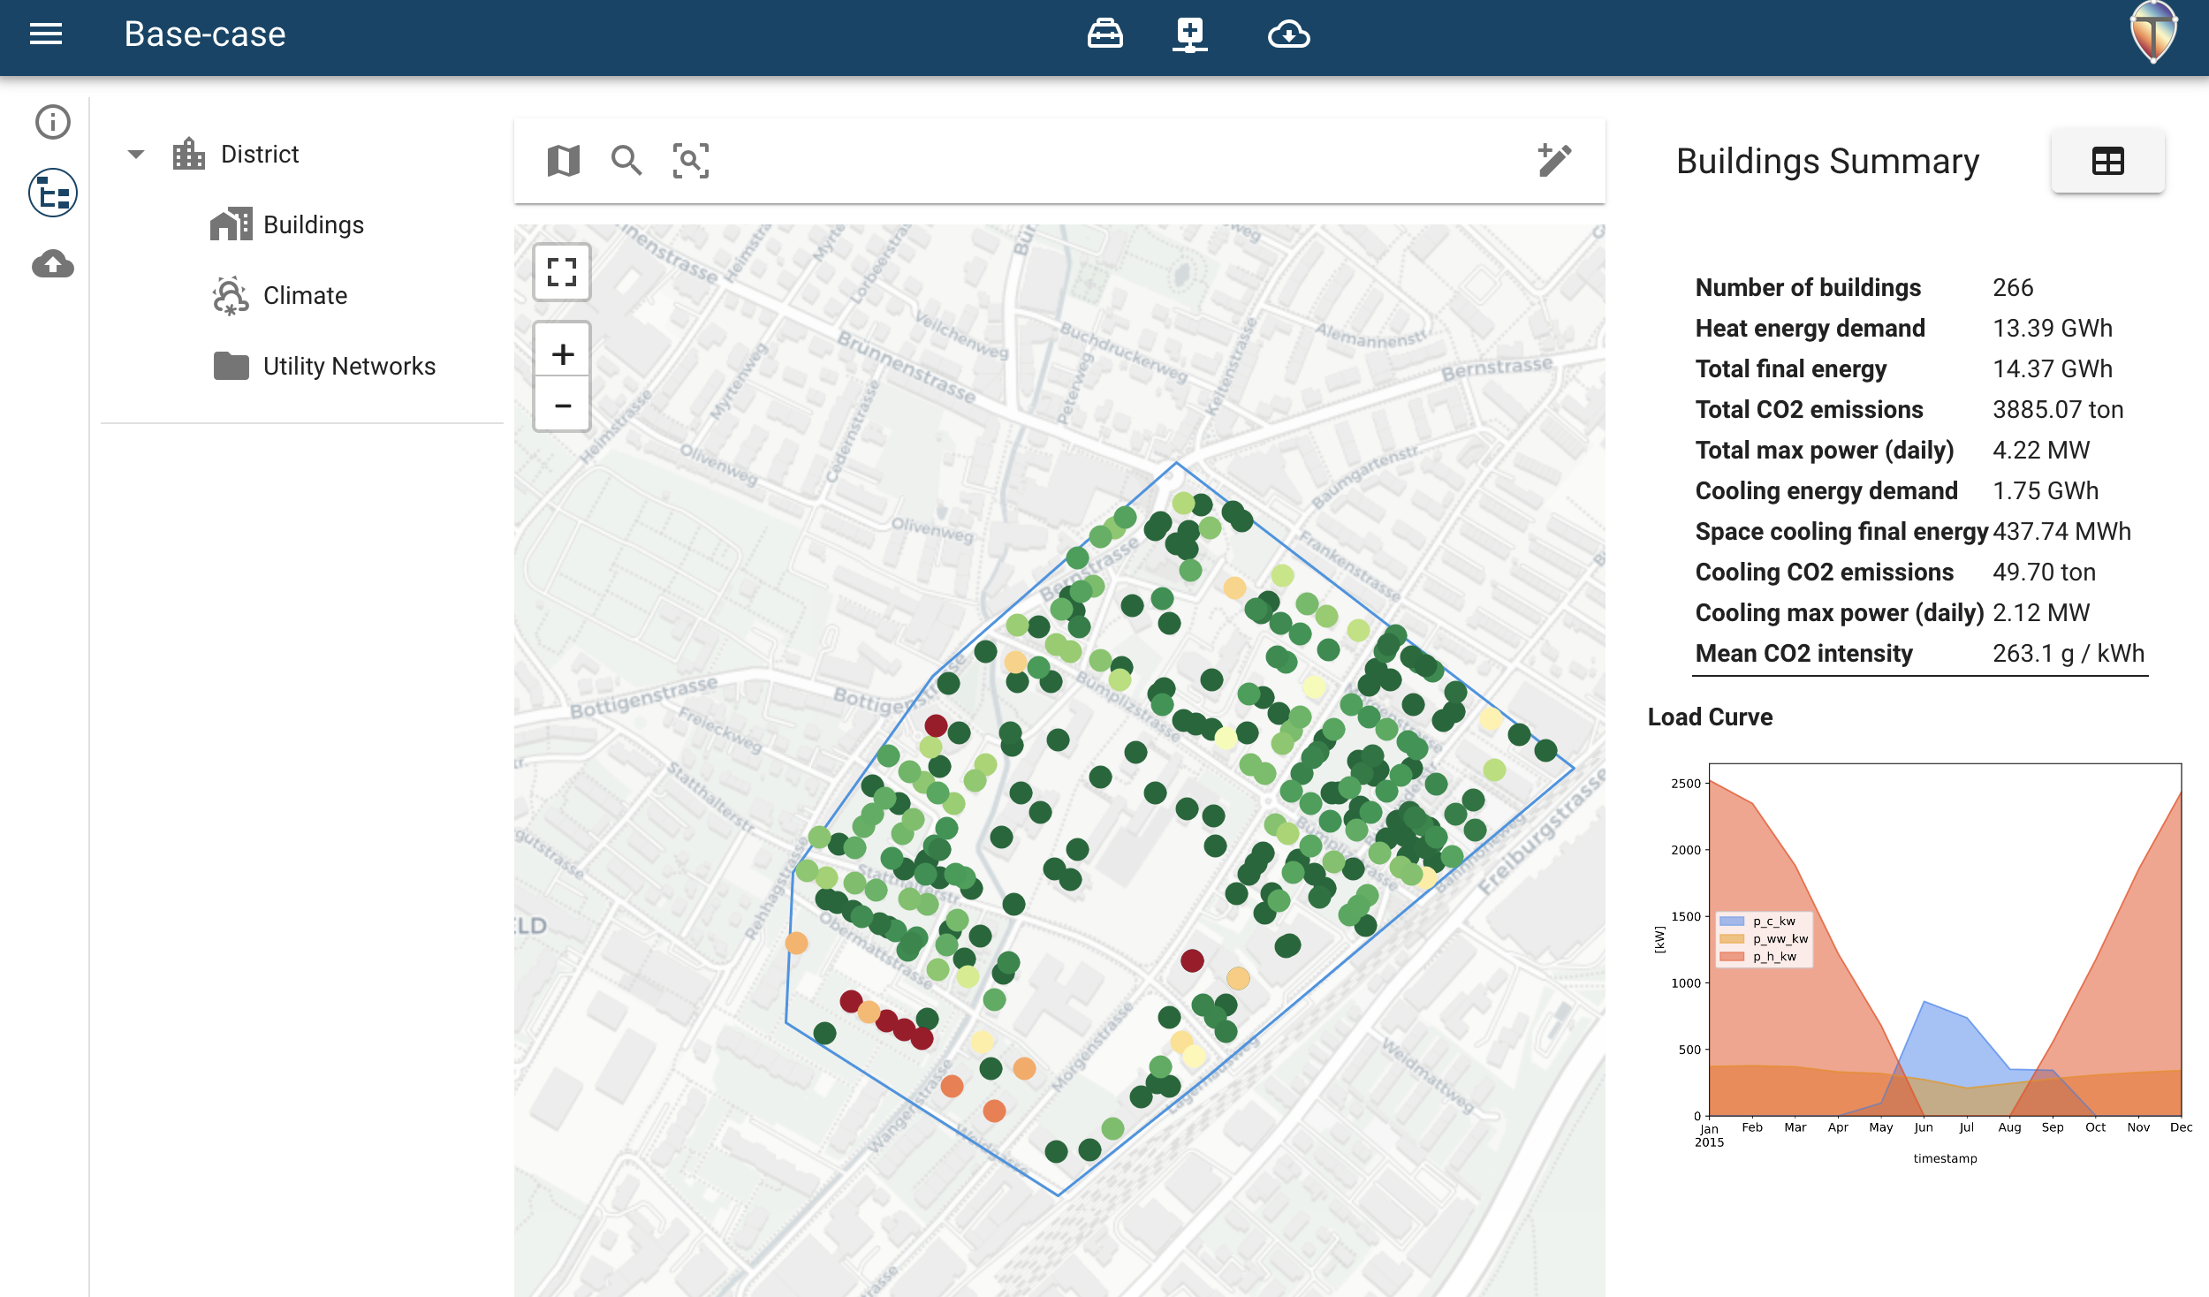Click the magic edit pencil icon
Image resolution: width=2209 pixels, height=1297 pixels.
pyautogui.click(x=1554, y=160)
